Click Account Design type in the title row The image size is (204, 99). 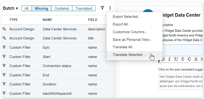click(x=22, y=38)
